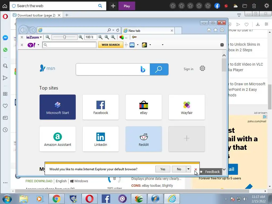
Task: Expand the No button dropdown arrow
Action: [188, 169]
